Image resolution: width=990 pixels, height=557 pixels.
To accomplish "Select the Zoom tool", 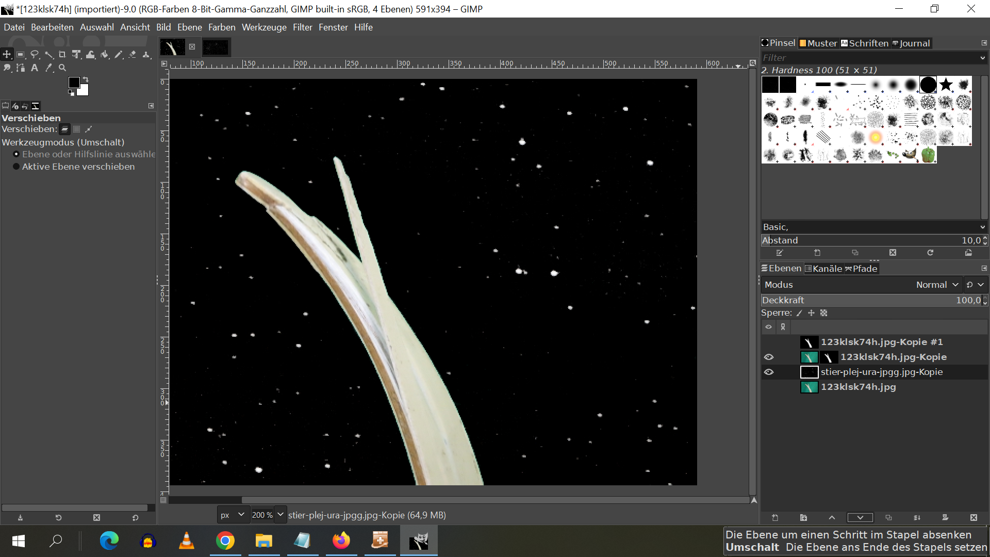I will [x=62, y=68].
